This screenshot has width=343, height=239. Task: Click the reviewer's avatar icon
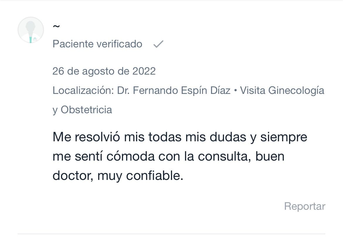pyautogui.click(x=30, y=30)
